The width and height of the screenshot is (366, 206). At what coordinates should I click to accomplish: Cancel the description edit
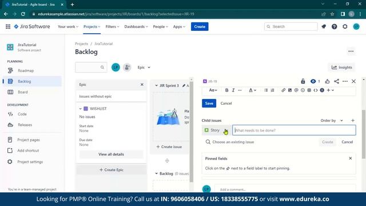[226, 103]
